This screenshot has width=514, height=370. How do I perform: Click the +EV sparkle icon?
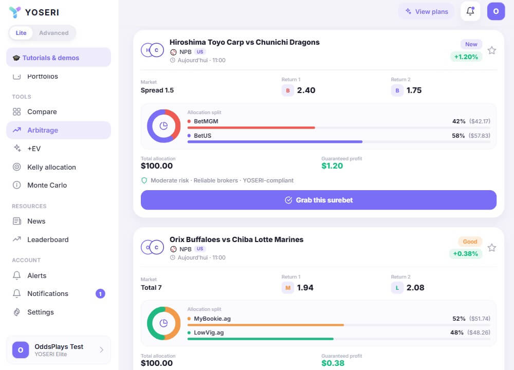click(x=17, y=148)
